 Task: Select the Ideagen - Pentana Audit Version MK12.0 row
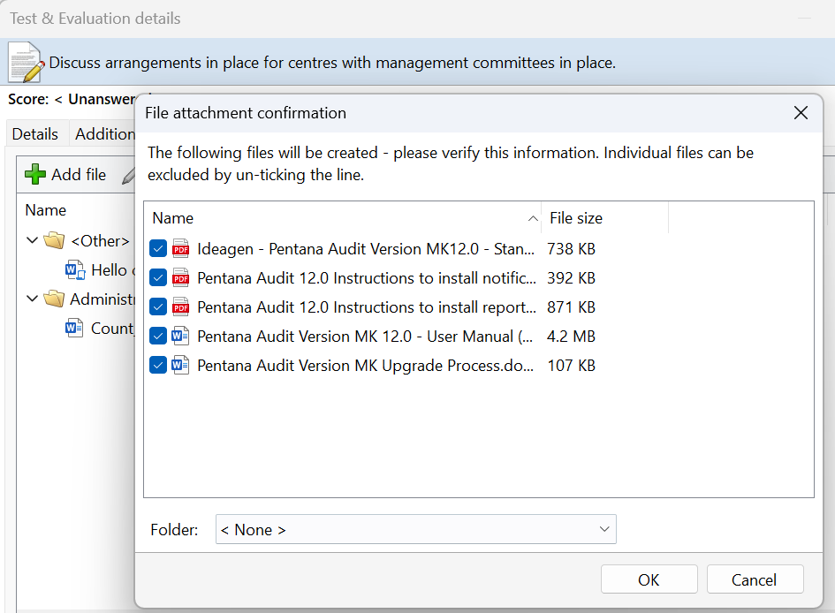(x=365, y=248)
